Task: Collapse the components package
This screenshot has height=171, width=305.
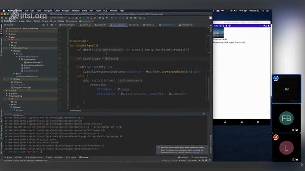Action: click(x=19, y=59)
